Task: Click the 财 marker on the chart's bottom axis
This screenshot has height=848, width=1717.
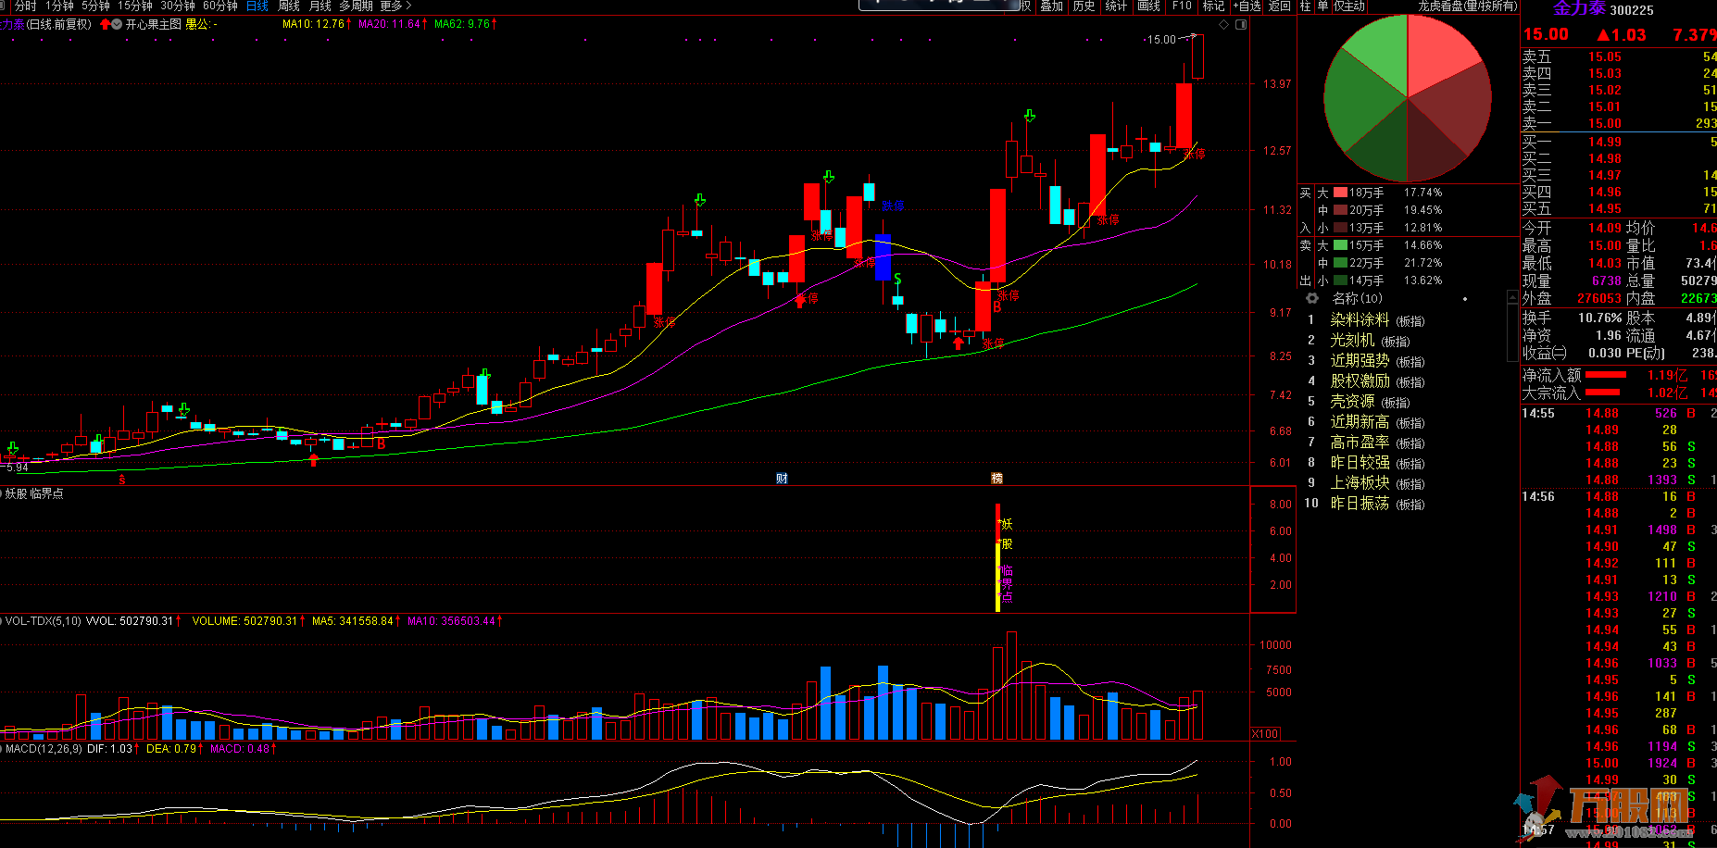Action: tap(782, 479)
